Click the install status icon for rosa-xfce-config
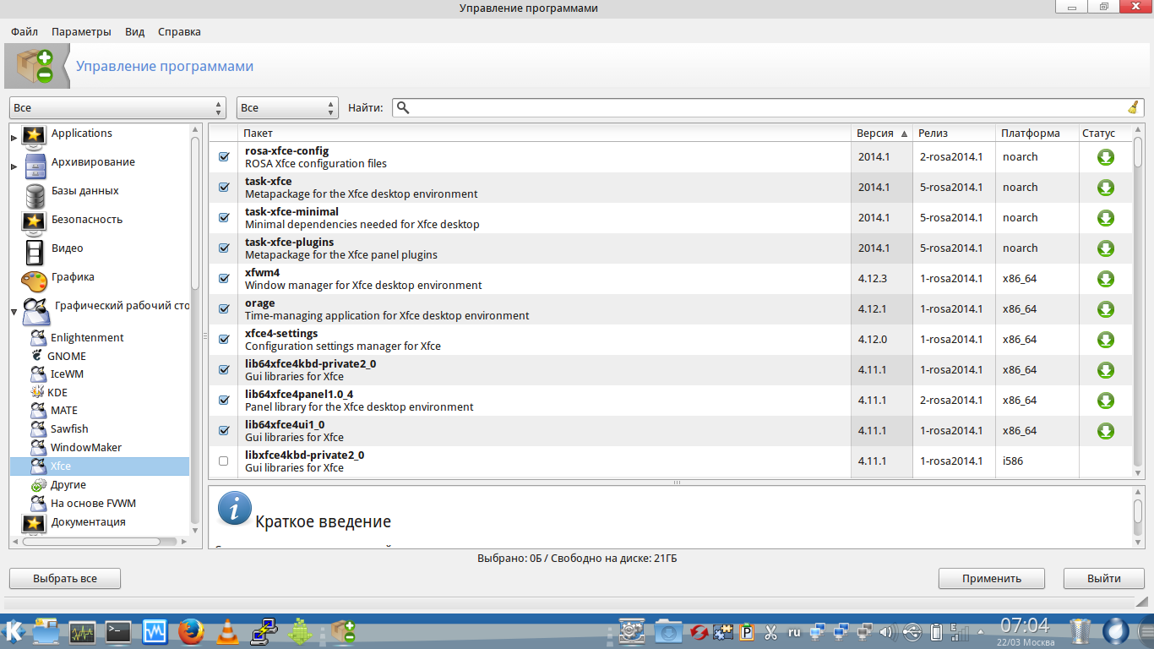 [x=1105, y=157]
